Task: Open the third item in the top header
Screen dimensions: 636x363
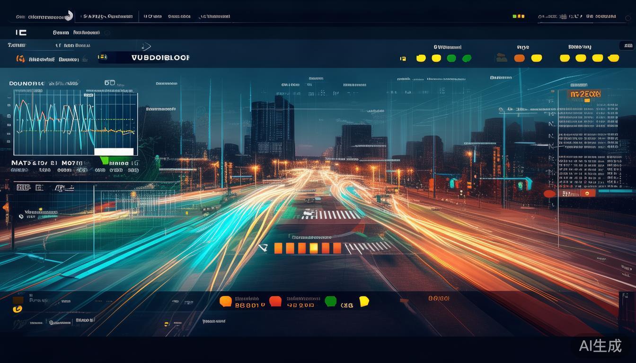Action: 152,16
